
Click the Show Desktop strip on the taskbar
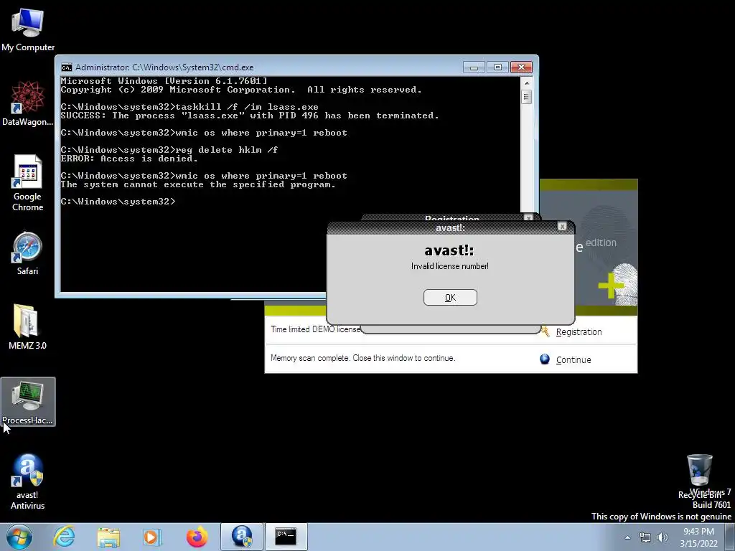[730, 537]
